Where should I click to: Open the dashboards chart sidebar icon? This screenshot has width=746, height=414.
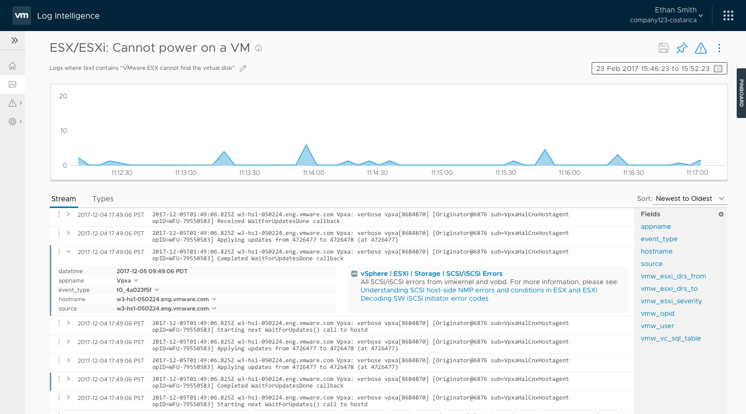(12, 84)
